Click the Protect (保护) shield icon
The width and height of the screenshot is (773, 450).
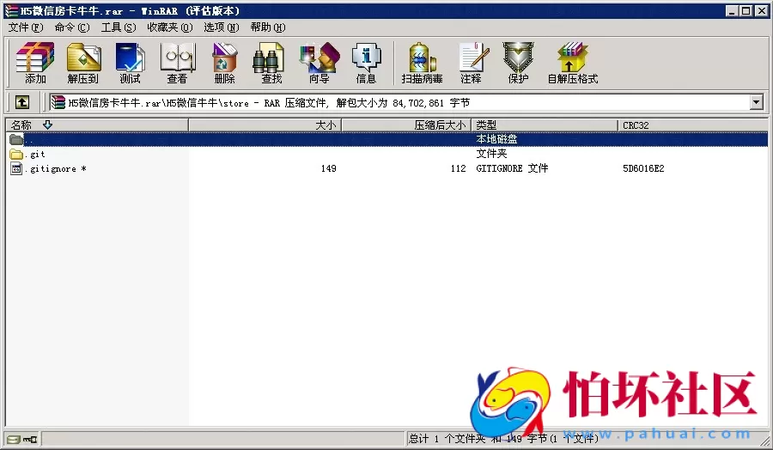(x=518, y=63)
